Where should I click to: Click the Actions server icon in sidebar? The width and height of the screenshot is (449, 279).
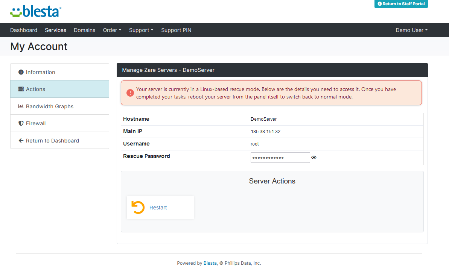coord(21,89)
